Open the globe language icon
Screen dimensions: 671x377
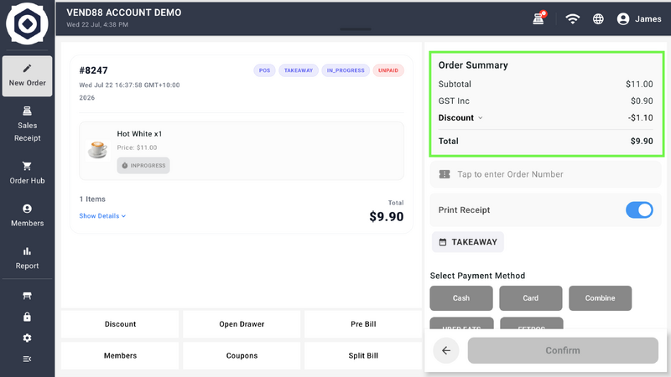[x=598, y=18]
